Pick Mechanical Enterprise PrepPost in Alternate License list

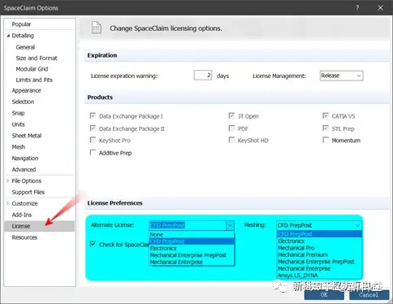click(x=192, y=255)
